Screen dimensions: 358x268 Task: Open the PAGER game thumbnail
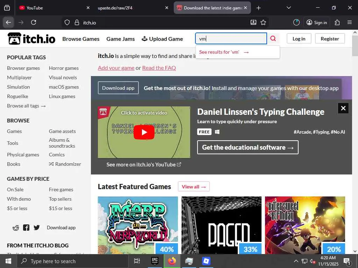[221, 225]
